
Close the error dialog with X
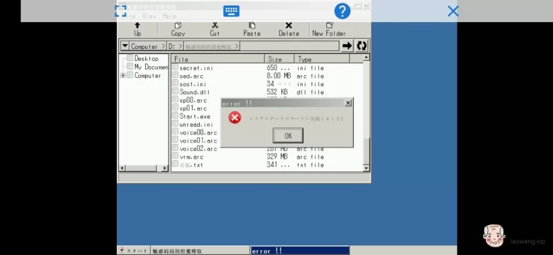(x=348, y=103)
